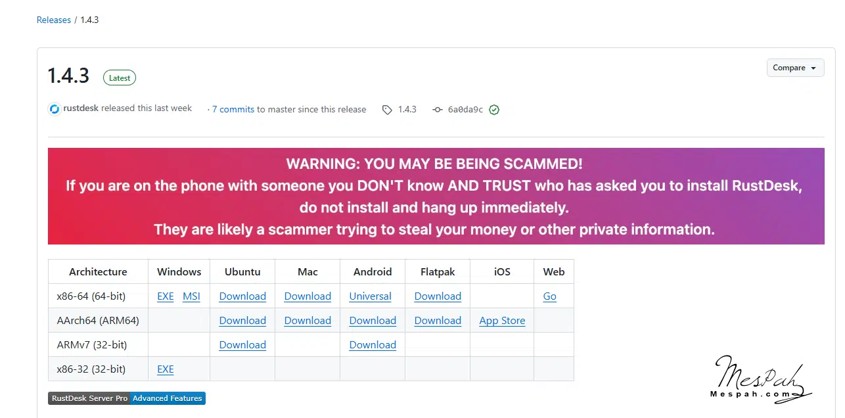Image resolution: width=845 pixels, height=418 pixels.
Task: Click the commit icon next to 6a0da9c
Action: pyautogui.click(x=437, y=110)
